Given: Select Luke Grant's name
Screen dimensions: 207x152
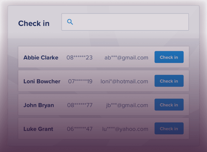Looking at the screenshot, I should [x=38, y=129].
